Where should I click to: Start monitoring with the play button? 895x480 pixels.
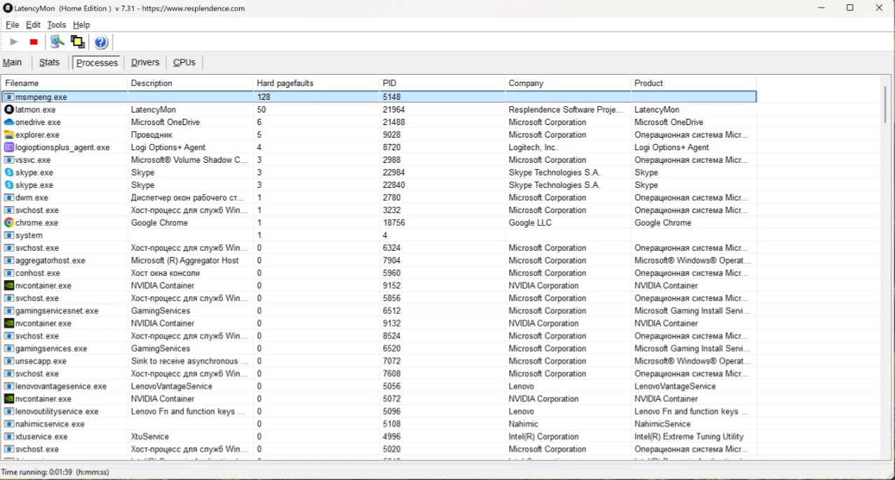tap(14, 42)
